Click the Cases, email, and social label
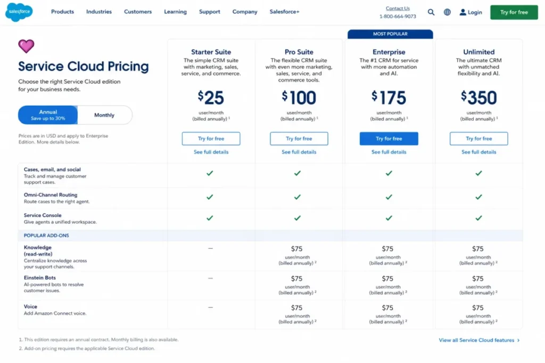The height and width of the screenshot is (363, 545). click(52, 170)
